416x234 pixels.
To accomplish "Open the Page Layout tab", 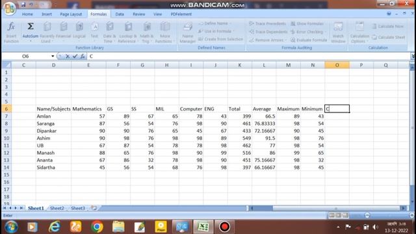I will pos(71,14).
